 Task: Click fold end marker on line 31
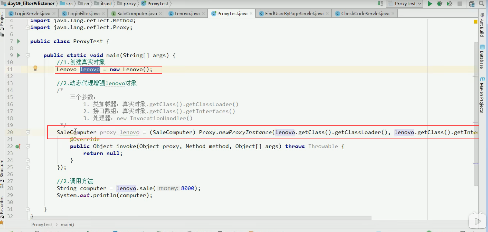click(x=28, y=209)
